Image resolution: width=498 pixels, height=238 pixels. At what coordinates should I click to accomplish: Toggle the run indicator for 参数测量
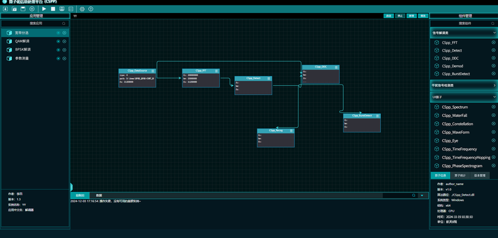(58, 58)
